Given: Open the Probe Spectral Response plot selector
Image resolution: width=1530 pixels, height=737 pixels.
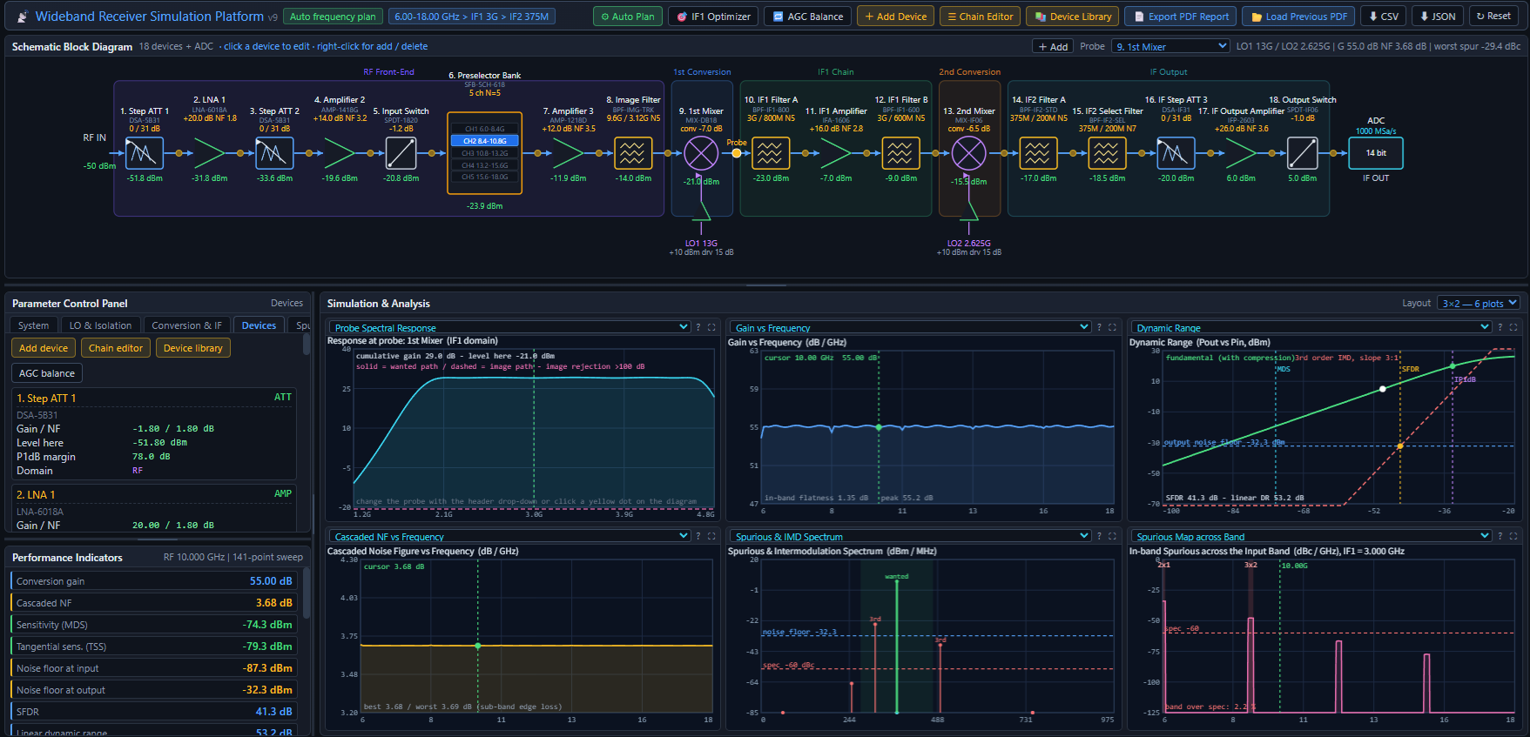Looking at the screenshot, I should [x=509, y=327].
